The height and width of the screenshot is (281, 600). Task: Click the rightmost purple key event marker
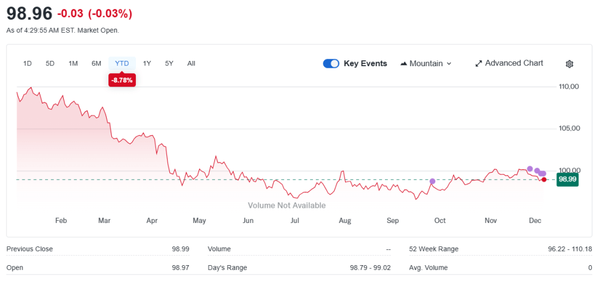tap(543, 173)
